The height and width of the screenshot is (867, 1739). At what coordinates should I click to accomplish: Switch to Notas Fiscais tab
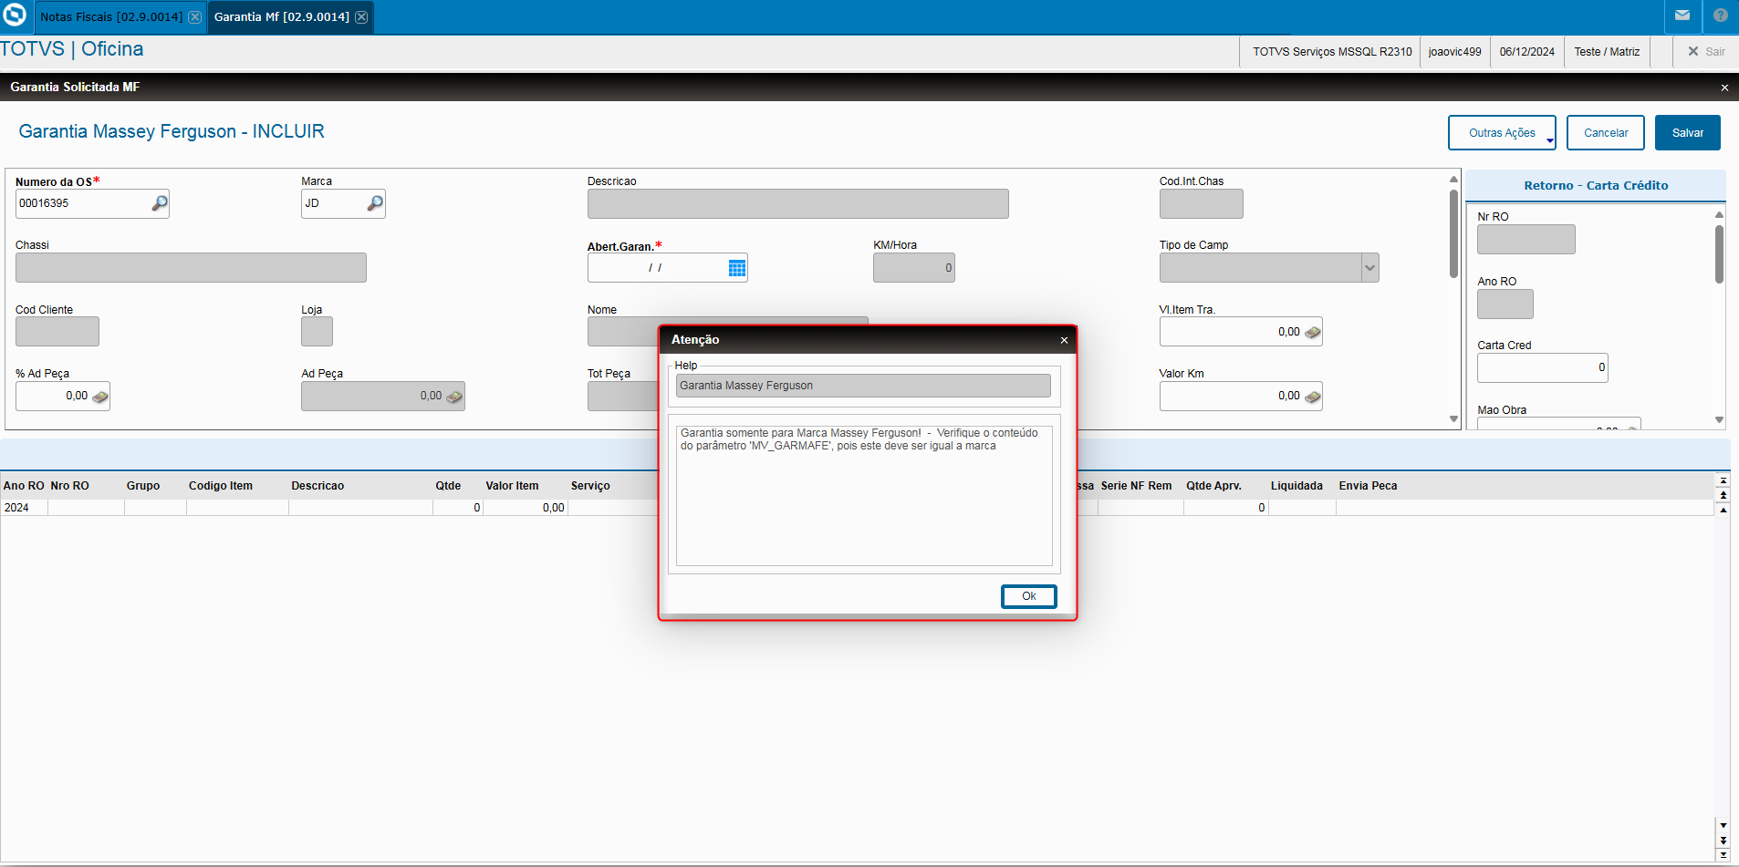point(111,17)
